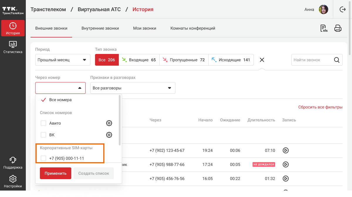This screenshot has width=352, height=197.
Task: Switch to Комнаты конференций tab
Action: pos(193,28)
